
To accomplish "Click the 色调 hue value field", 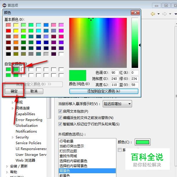I will click(114, 73).
